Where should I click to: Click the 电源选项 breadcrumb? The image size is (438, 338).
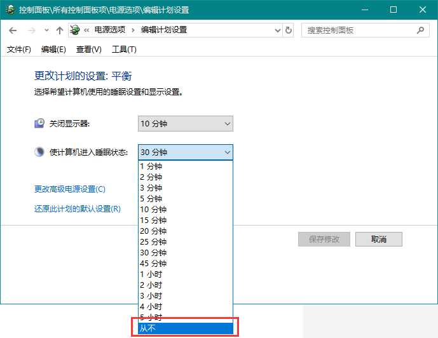tap(110, 30)
